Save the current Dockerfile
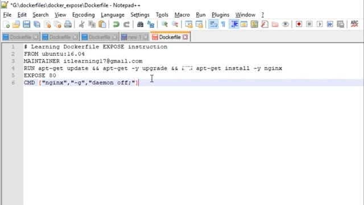The image size is (364, 205). click(x=27, y=24)
